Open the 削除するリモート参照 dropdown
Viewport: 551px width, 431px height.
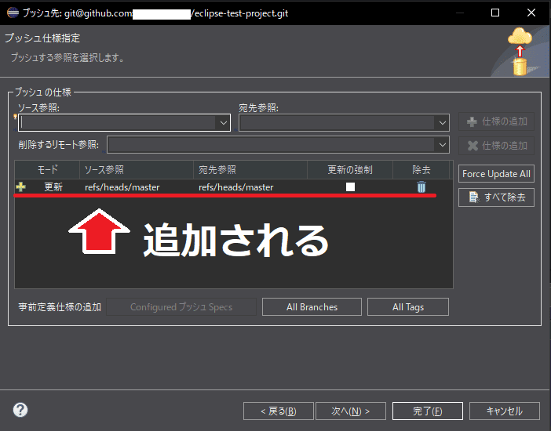click(442, 145)
